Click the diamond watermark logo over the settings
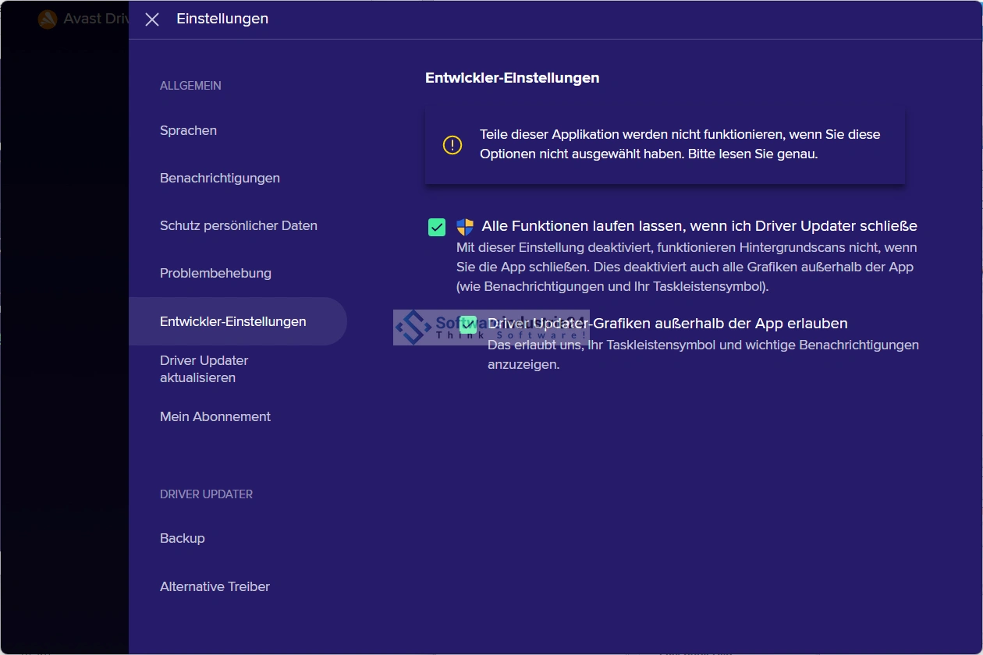 [x=413, y=327]
